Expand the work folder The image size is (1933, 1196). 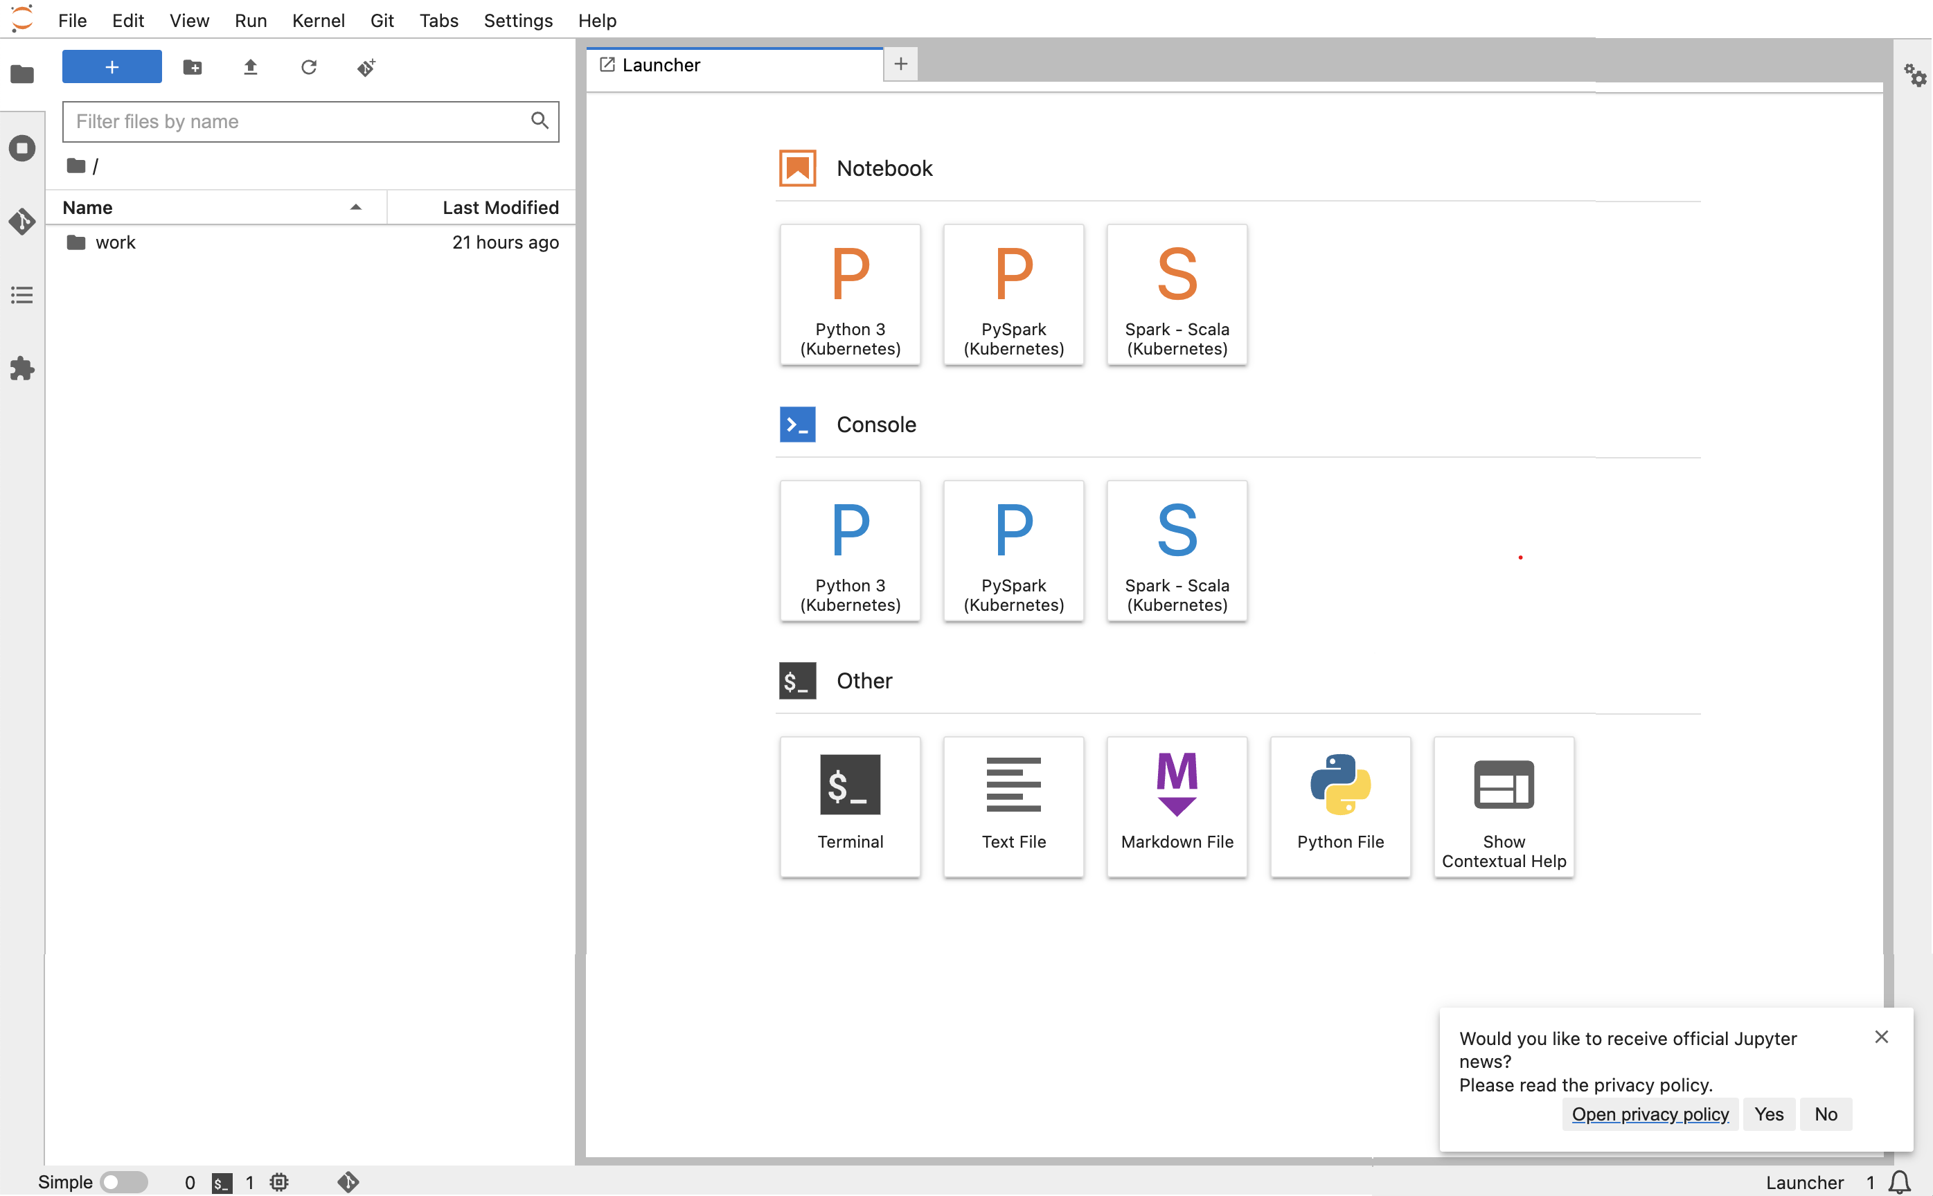coord(114,242)
